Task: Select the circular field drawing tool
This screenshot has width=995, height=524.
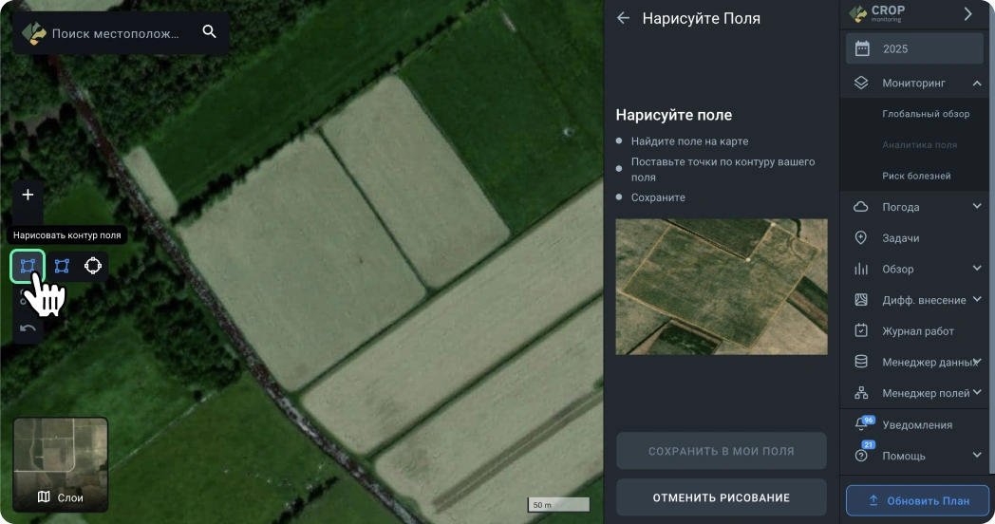Action: (x=93, y=266)
